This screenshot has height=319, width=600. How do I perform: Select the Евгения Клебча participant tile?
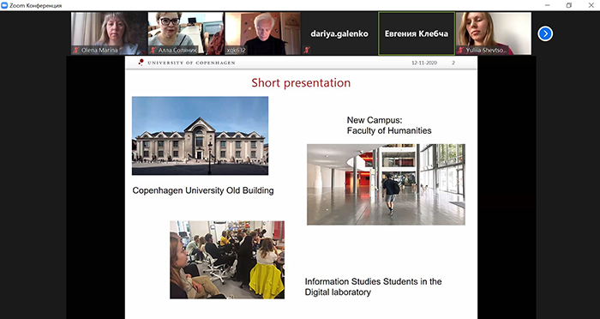click(x=417, y=33)
